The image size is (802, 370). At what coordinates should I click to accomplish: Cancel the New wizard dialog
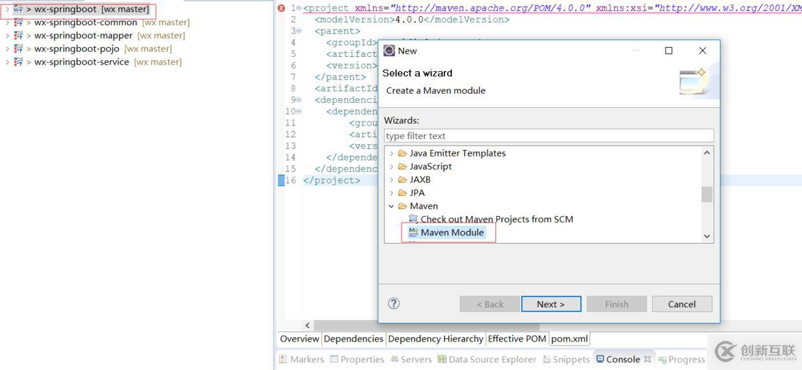[682, 304]
